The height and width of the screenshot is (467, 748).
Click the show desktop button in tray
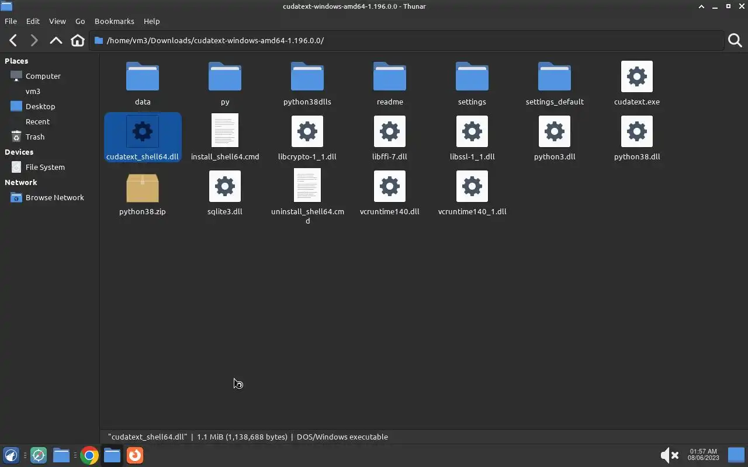click(736, 455)
